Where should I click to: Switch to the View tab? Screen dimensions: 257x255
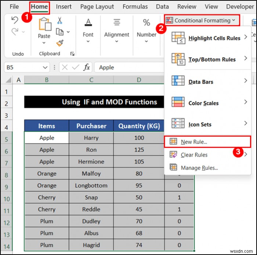click(x=211, y=7)
